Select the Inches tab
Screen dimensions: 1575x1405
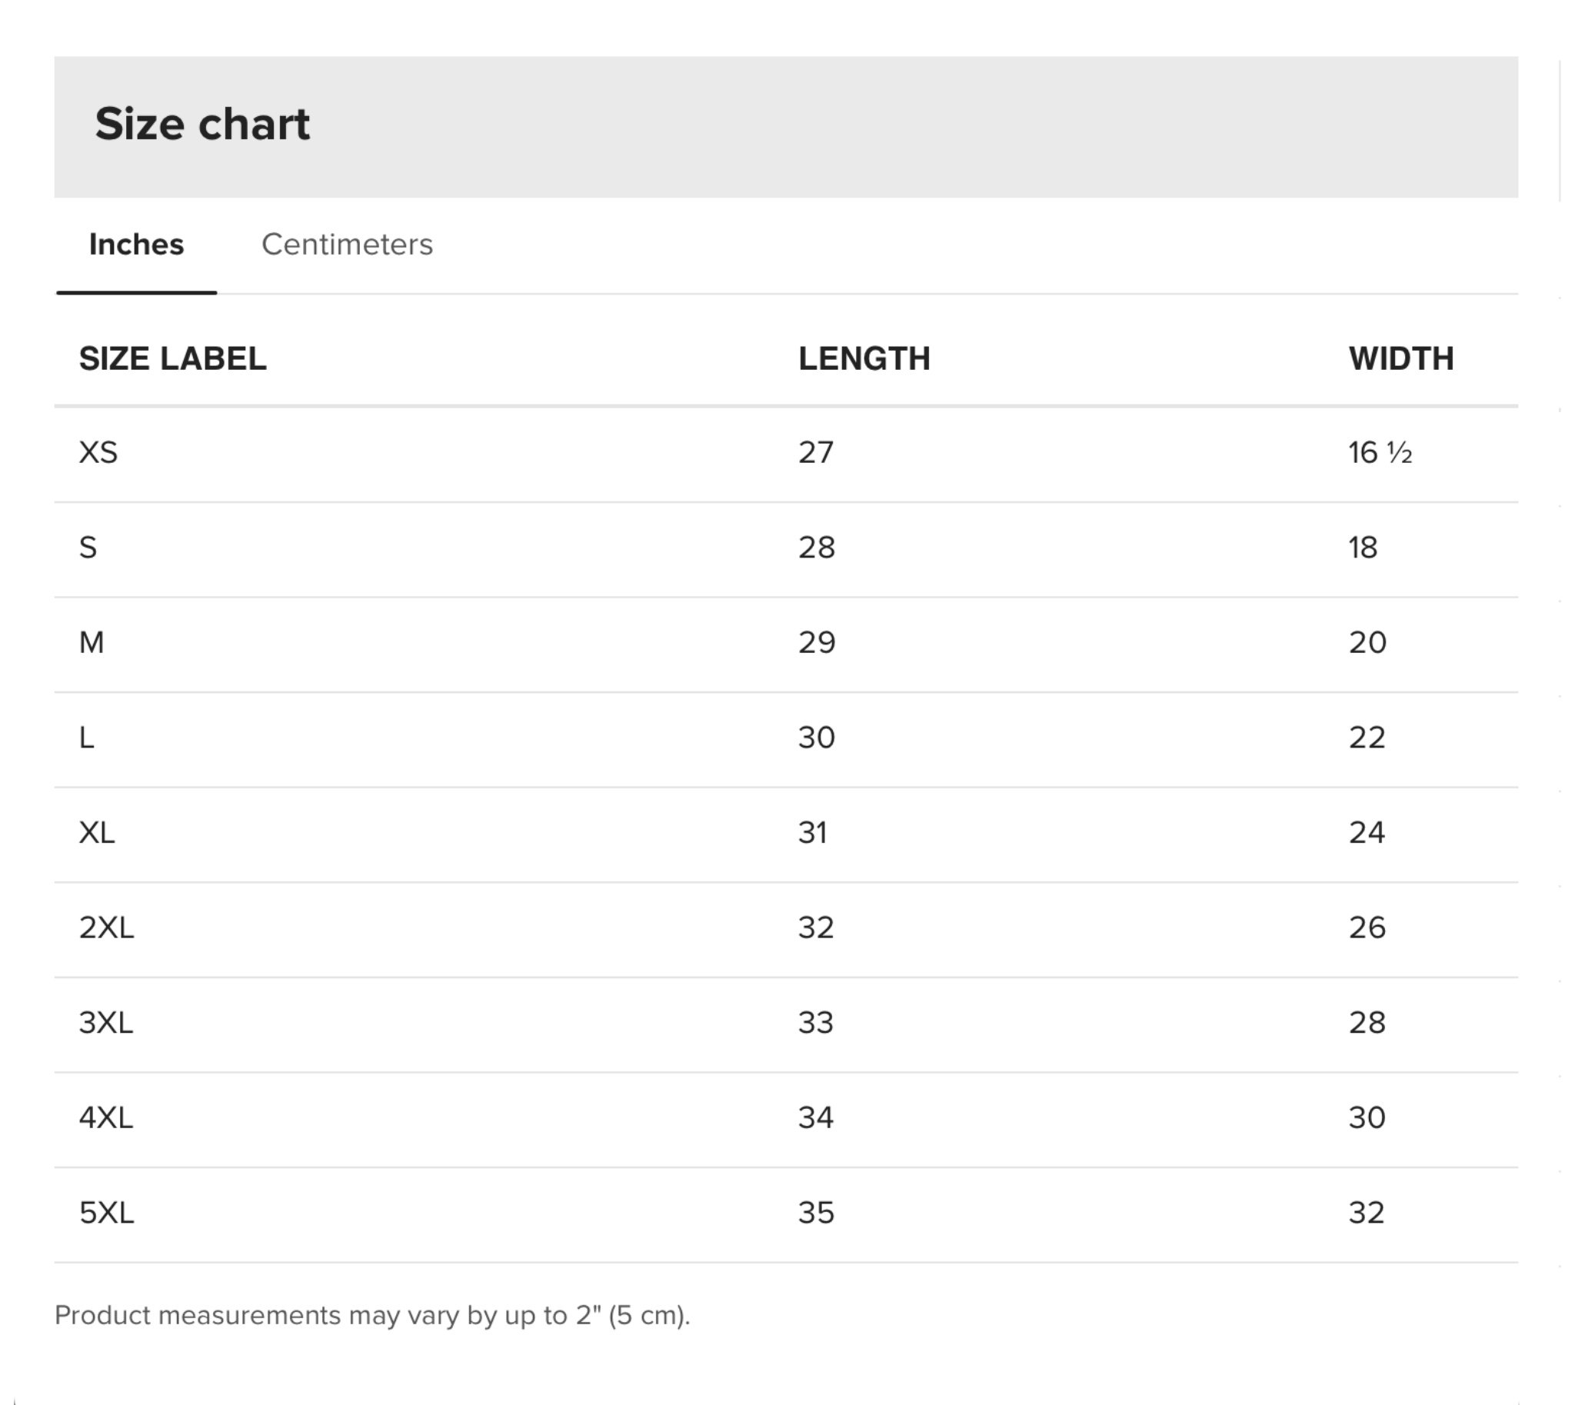click(x=137, y=245)
